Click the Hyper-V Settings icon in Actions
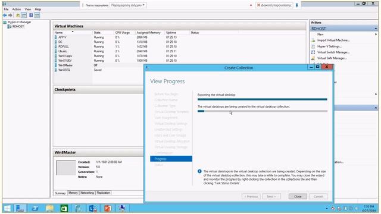This screenshot has height=214, width=381. [x=313, y=46]
